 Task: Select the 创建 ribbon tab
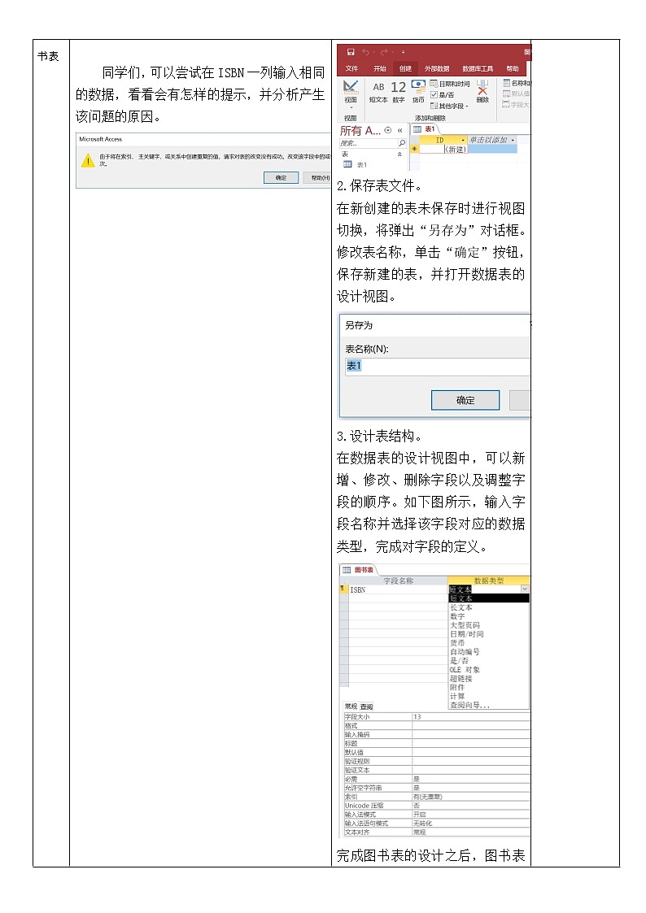[405, 68]
